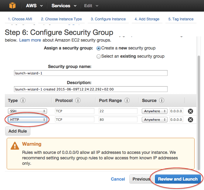This screenshot has height=190, width=204.
Task: Click the port range field showing 22
Action: click(118, 111)
